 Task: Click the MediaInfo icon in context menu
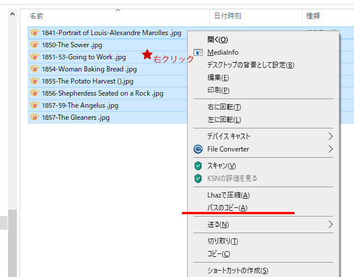point(198,52)
